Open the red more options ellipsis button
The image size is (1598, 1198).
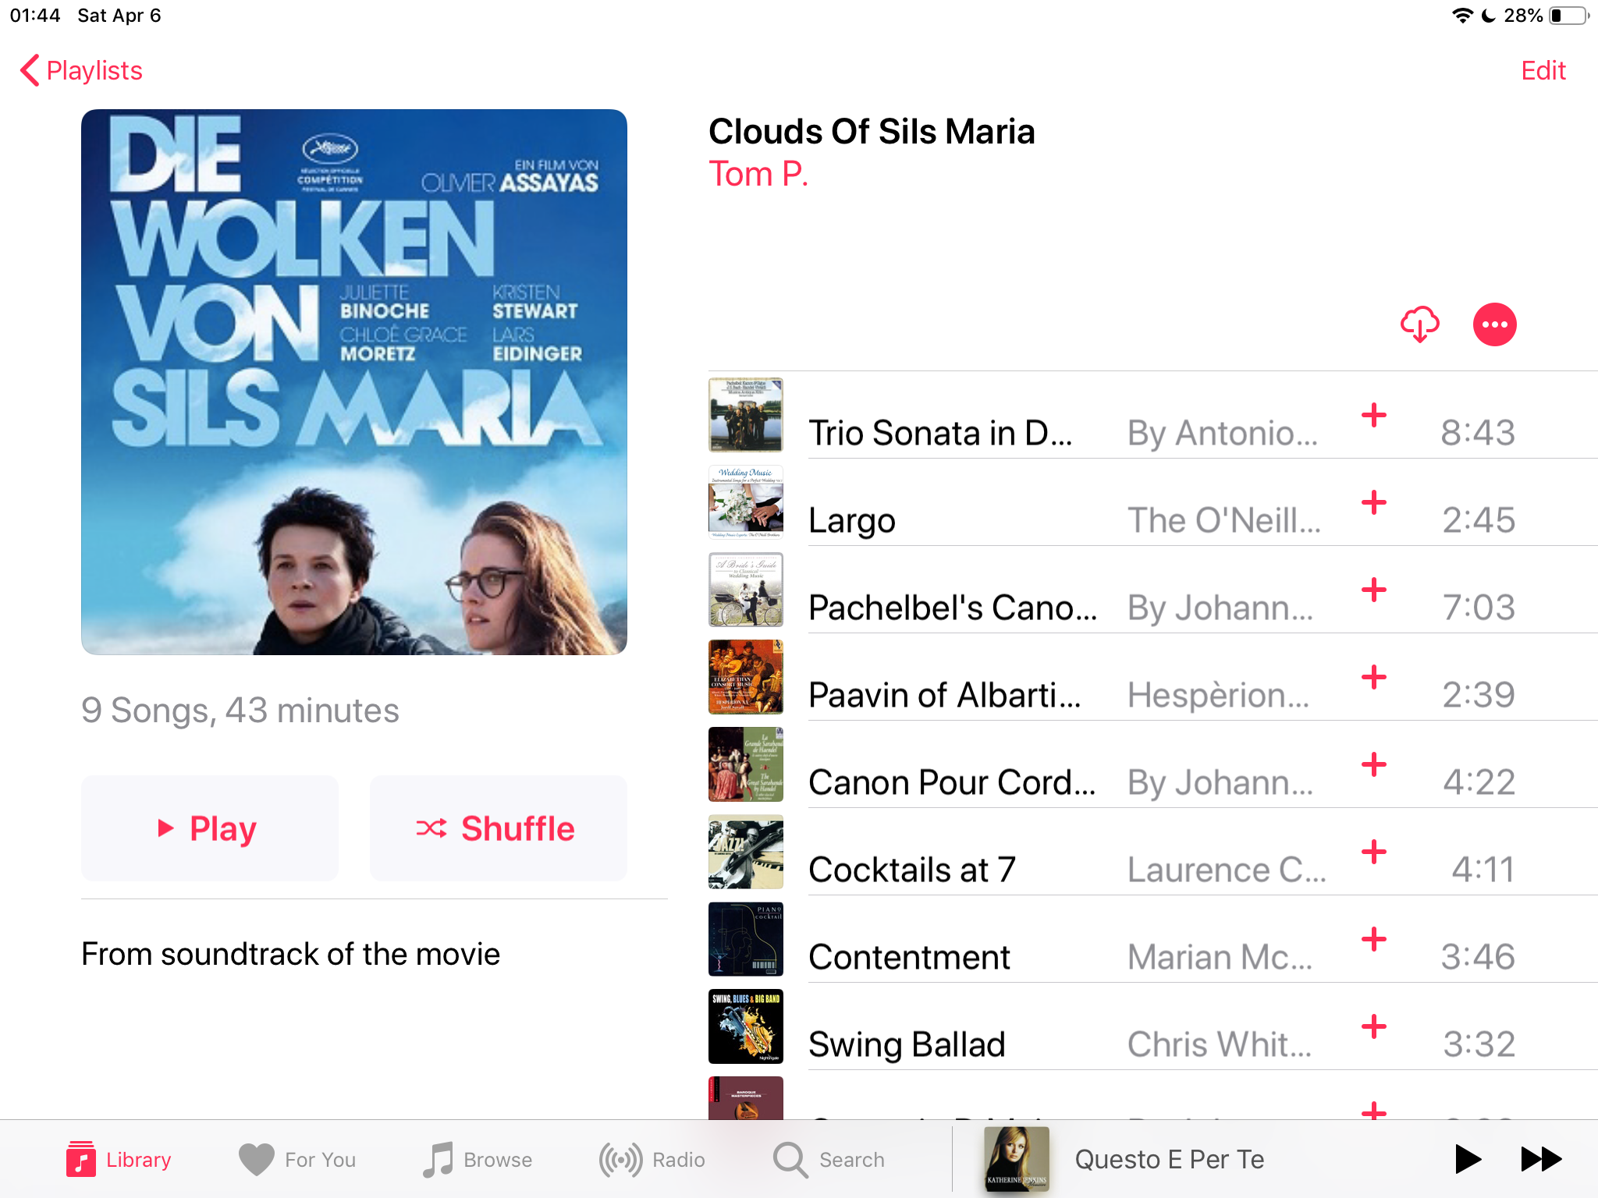(x=1494, y=324)
